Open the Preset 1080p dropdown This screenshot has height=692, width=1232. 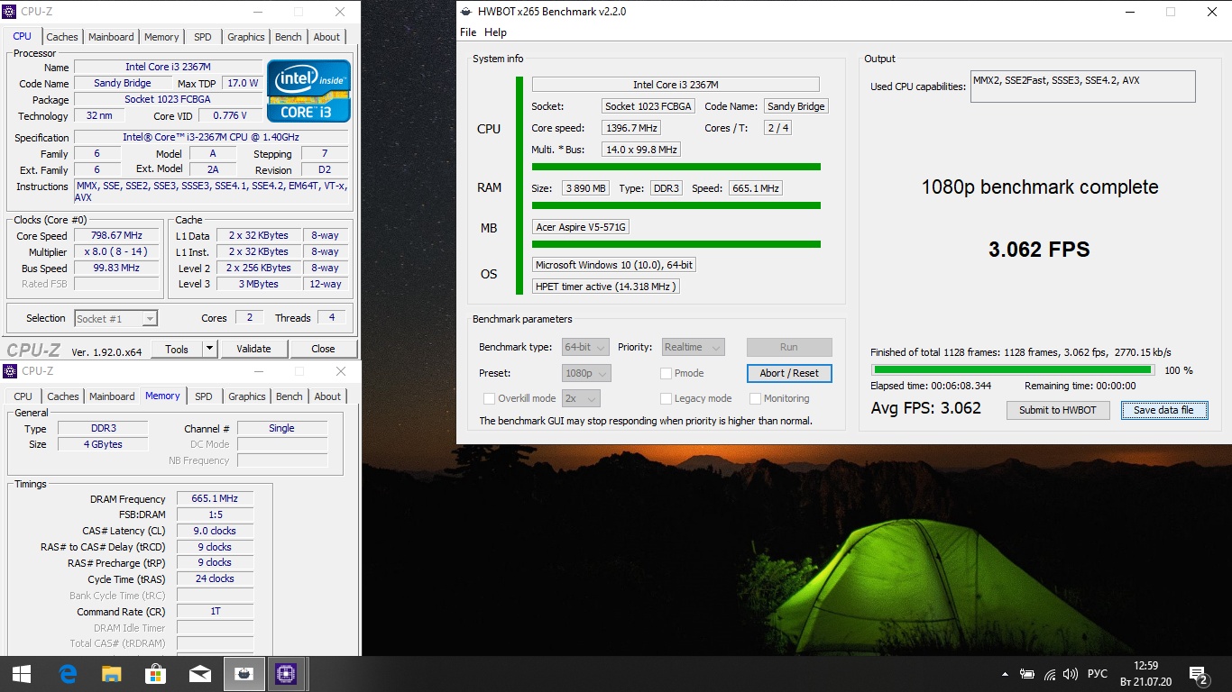[x=586, y=373]
